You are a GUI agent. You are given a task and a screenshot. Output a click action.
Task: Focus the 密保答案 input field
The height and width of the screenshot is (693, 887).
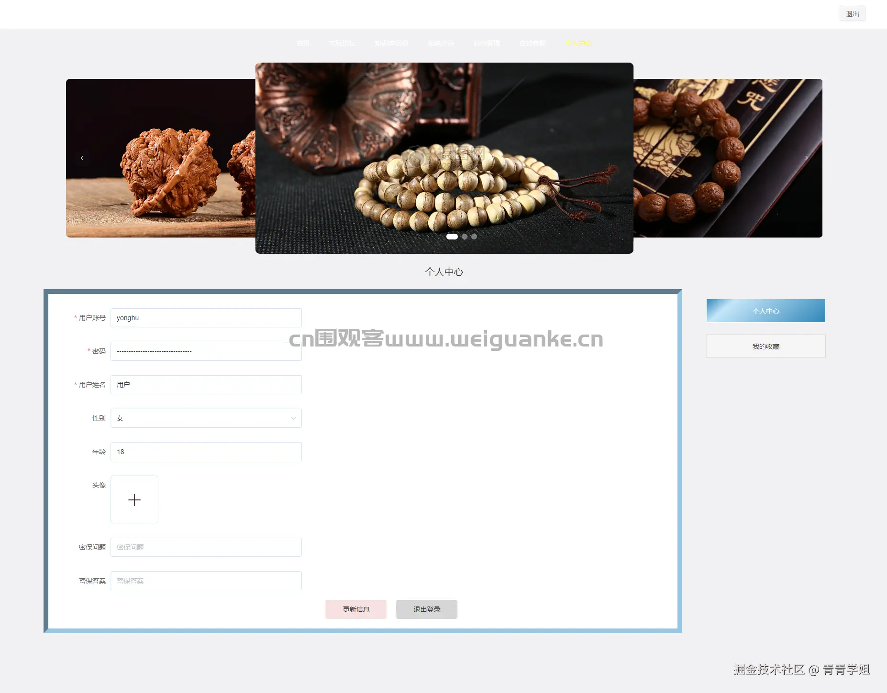pos(206,581)
